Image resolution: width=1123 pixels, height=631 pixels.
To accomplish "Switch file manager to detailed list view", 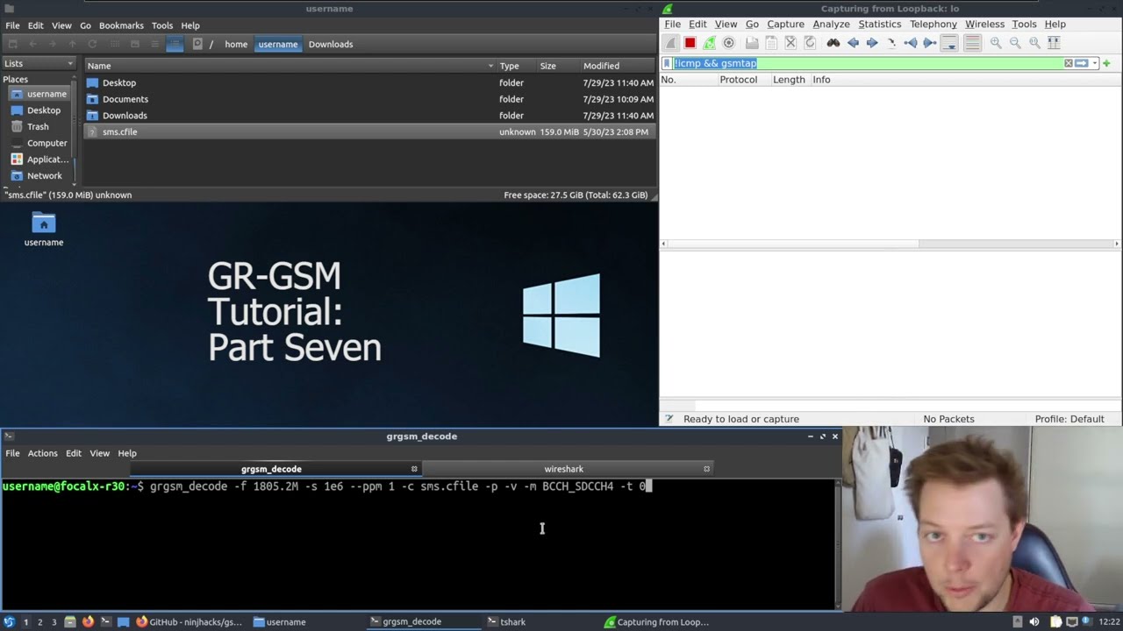I will 175,44.
